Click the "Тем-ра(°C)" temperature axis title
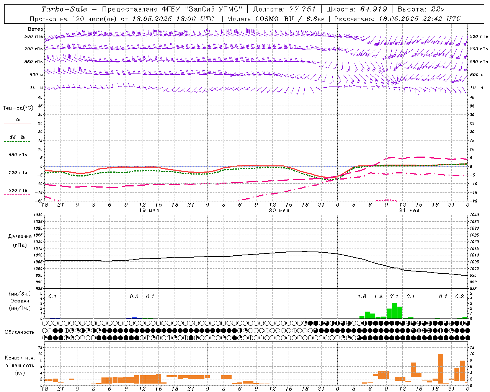This screenshot has width=490, height=392. 18,108
